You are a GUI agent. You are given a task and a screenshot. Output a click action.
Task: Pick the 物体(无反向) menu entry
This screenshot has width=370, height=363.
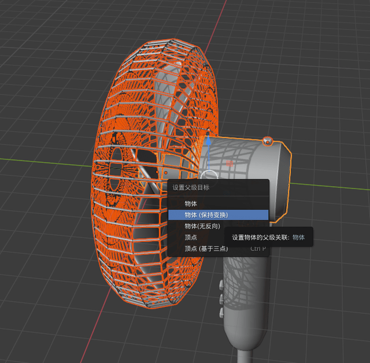point(202,226)
